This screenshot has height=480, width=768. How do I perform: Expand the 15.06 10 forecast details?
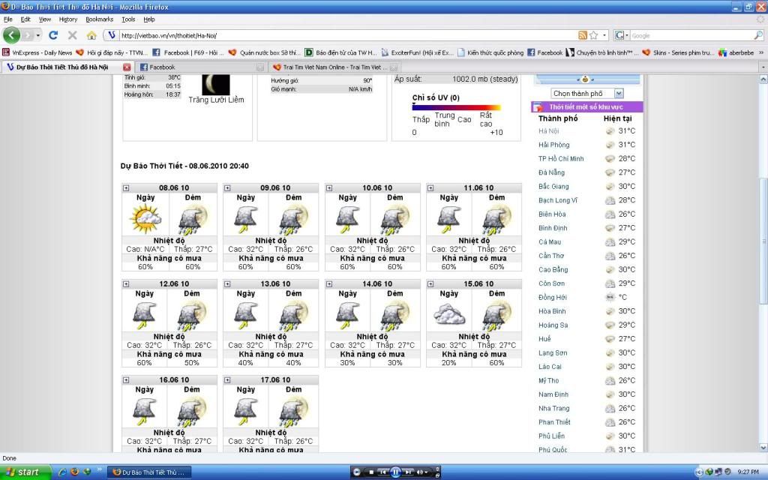pyautogui.click(x=430, y=284)
